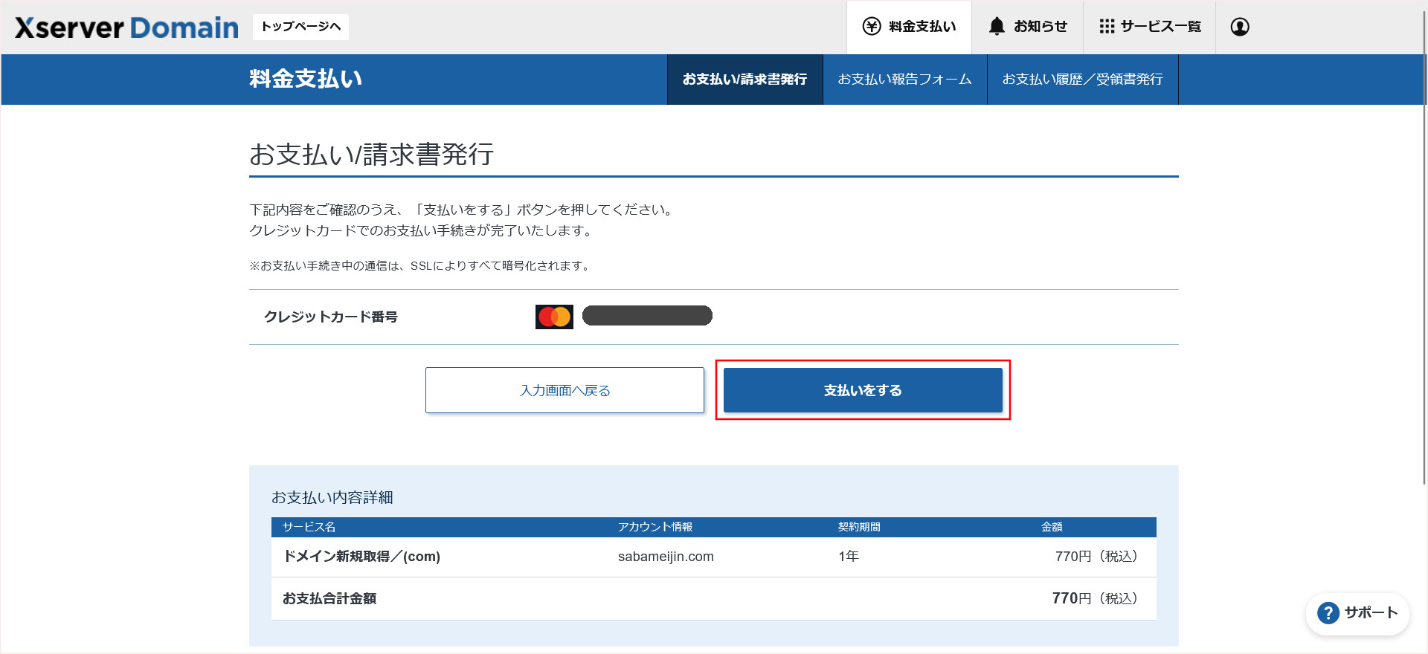Click the サービス名 column header

[x=309, y=527]
